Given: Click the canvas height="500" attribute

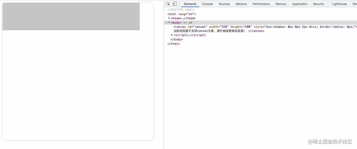Looking at the screenshot, I should [x=241, y=27].
